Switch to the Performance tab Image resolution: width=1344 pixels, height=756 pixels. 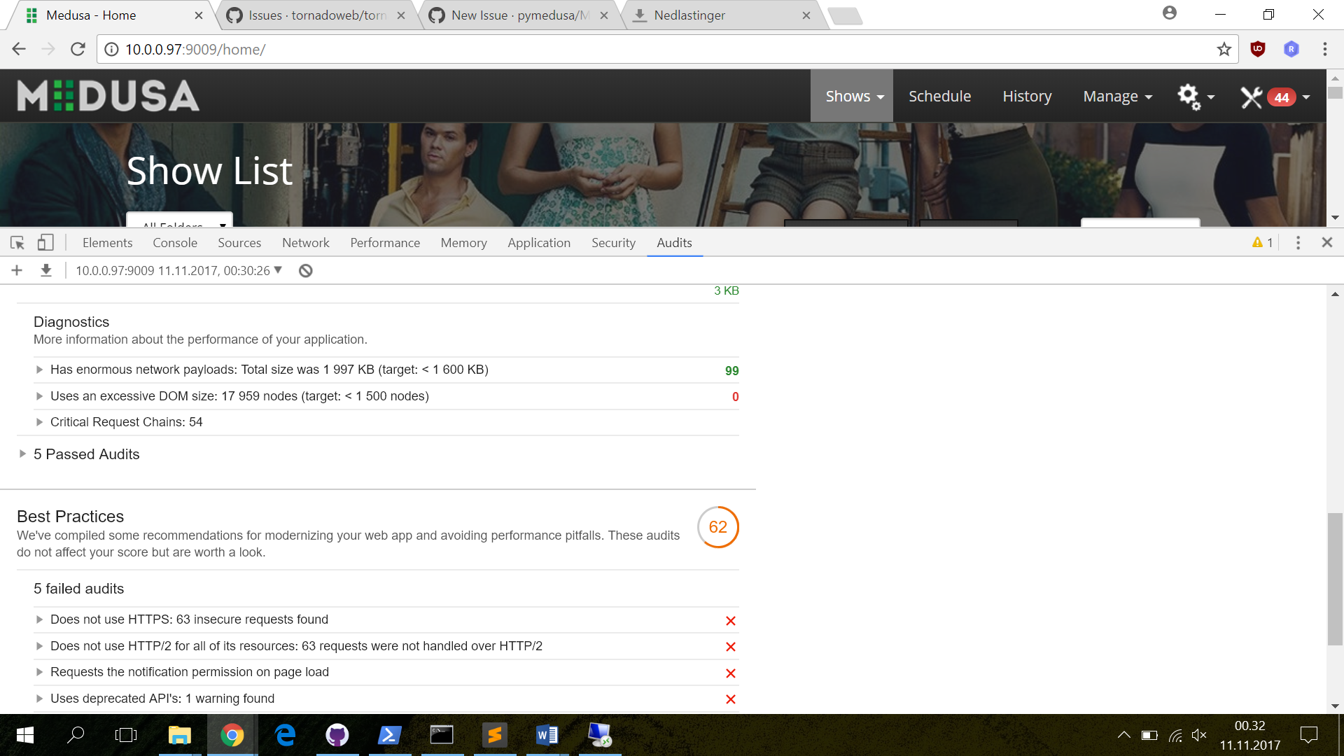coord(385,242)
